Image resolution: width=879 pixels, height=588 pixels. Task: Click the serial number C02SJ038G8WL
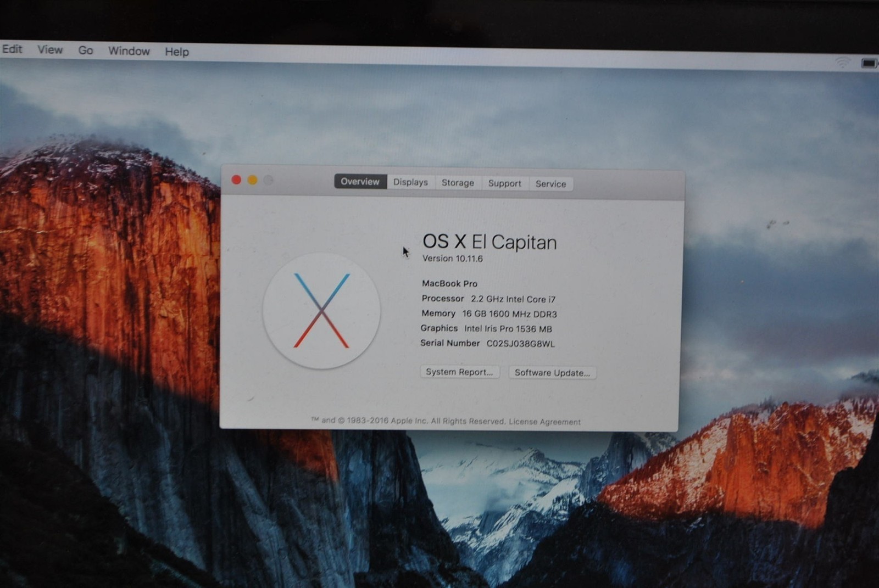pyautogui.click(x=521, y=344)
